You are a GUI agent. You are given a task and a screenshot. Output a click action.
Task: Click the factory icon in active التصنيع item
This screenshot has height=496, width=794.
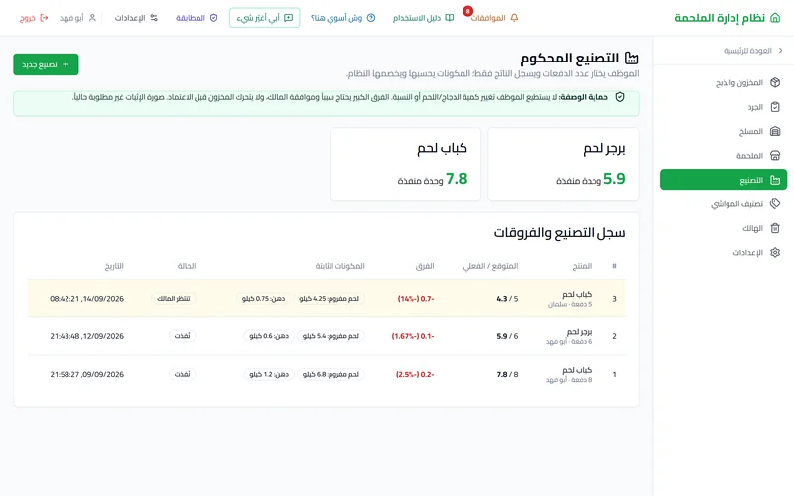click(x=775, y=180)
